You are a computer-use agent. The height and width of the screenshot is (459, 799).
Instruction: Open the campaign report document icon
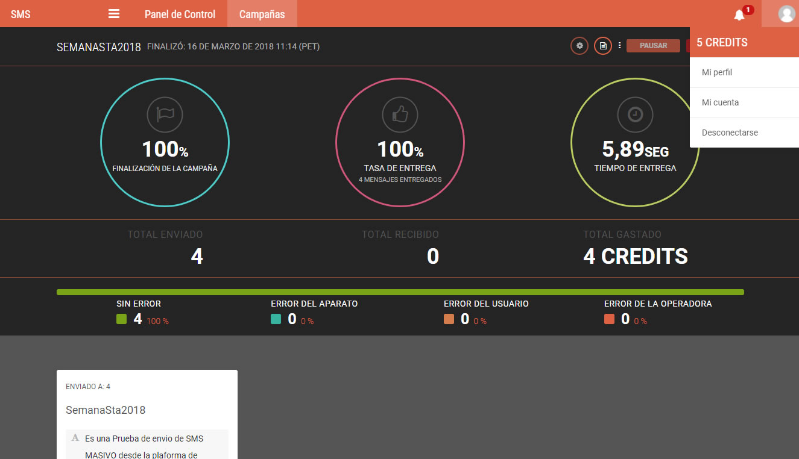[x=603, y=46]
